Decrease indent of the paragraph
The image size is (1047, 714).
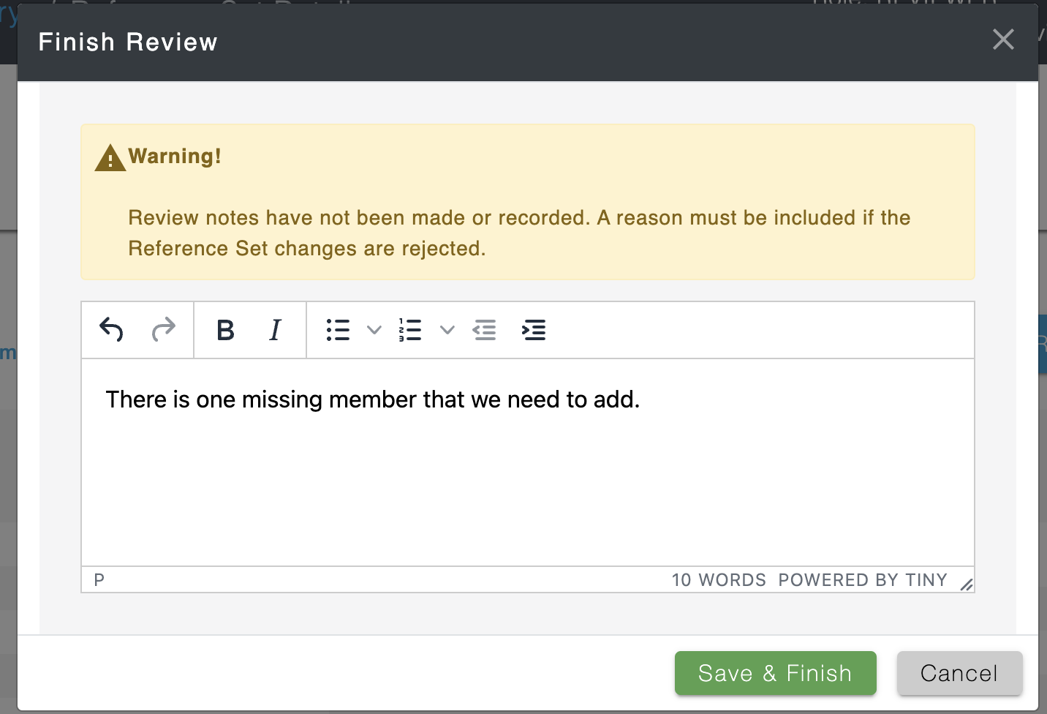tap(484, 330)
